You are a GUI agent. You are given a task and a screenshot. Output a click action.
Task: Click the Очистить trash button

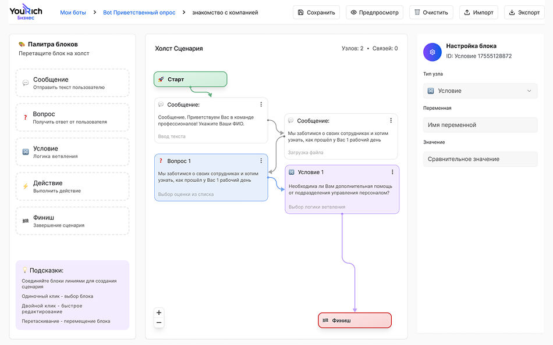click(x=431, y=12)
